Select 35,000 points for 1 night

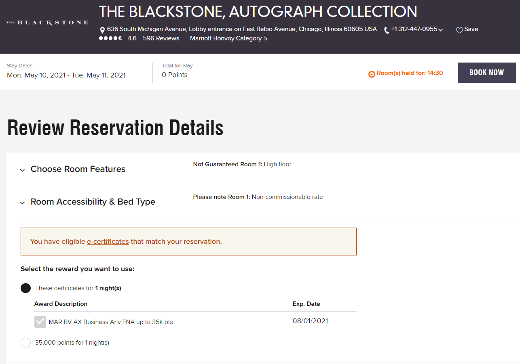[x=25, y=343]
